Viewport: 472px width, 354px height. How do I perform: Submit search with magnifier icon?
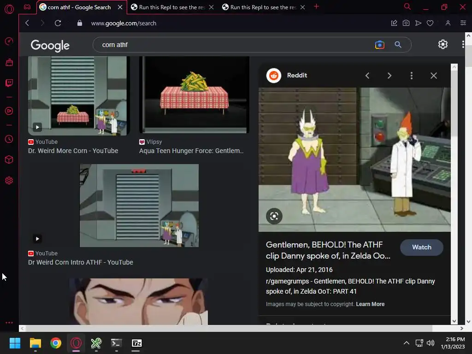(398, 45)
